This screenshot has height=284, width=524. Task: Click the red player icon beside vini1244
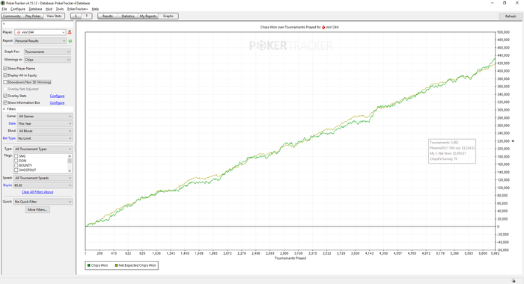[x=70, y=32]
